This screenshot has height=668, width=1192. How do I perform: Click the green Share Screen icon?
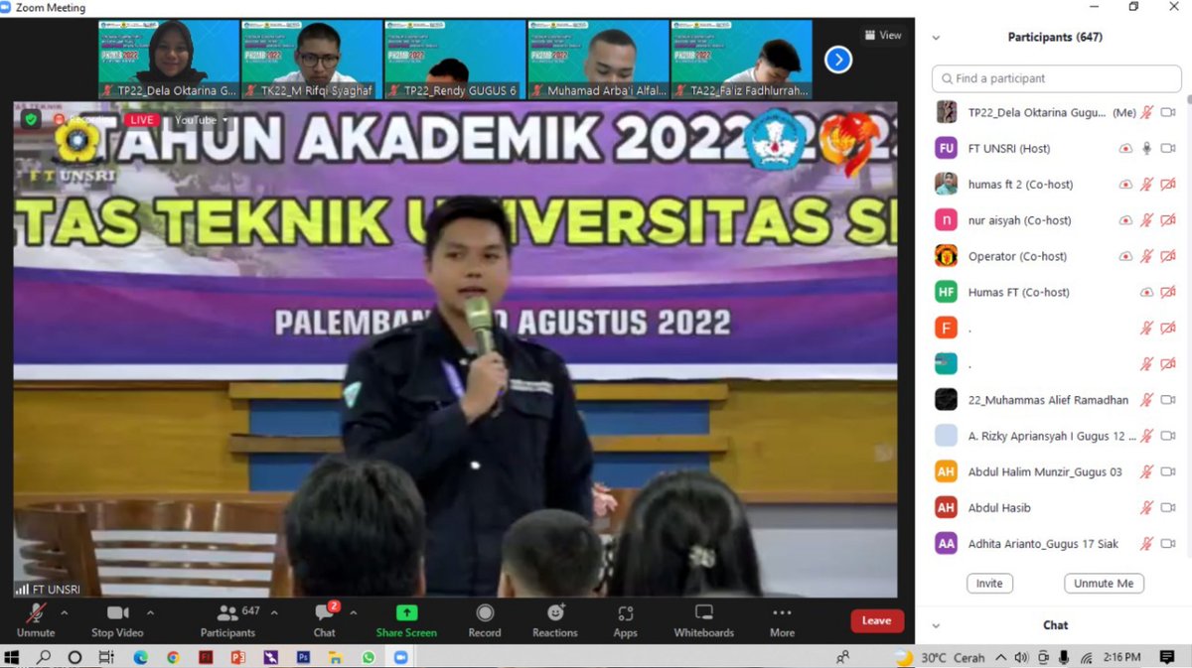[406, 613]
